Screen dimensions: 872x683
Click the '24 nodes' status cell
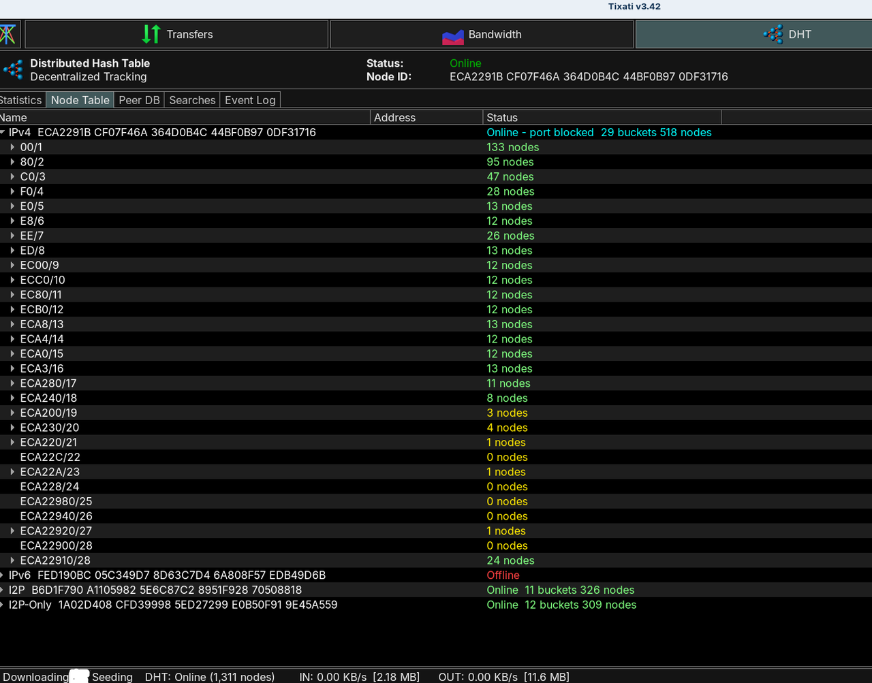coord(510,560)
